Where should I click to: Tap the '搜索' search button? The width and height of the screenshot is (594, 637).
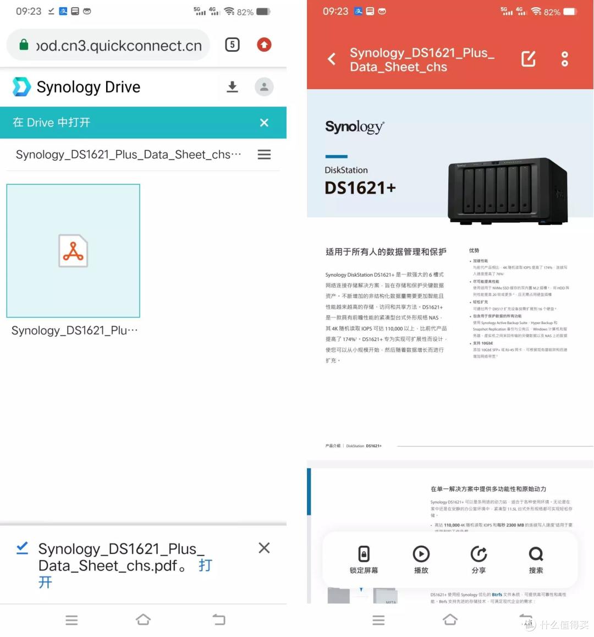536,559
